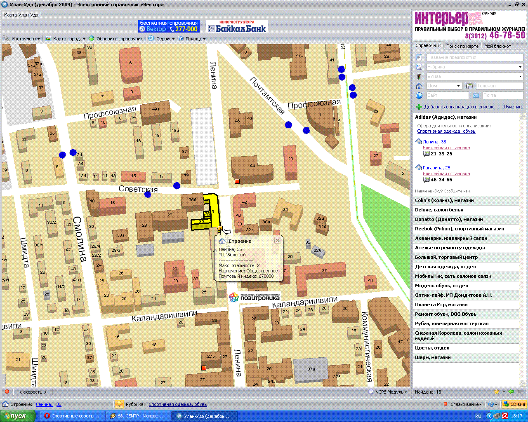The image size is (528, 422).
Task: Click Ближайшая остановка link under Ленина, 35
Action: pyautogui.click(x=446, y=148)
